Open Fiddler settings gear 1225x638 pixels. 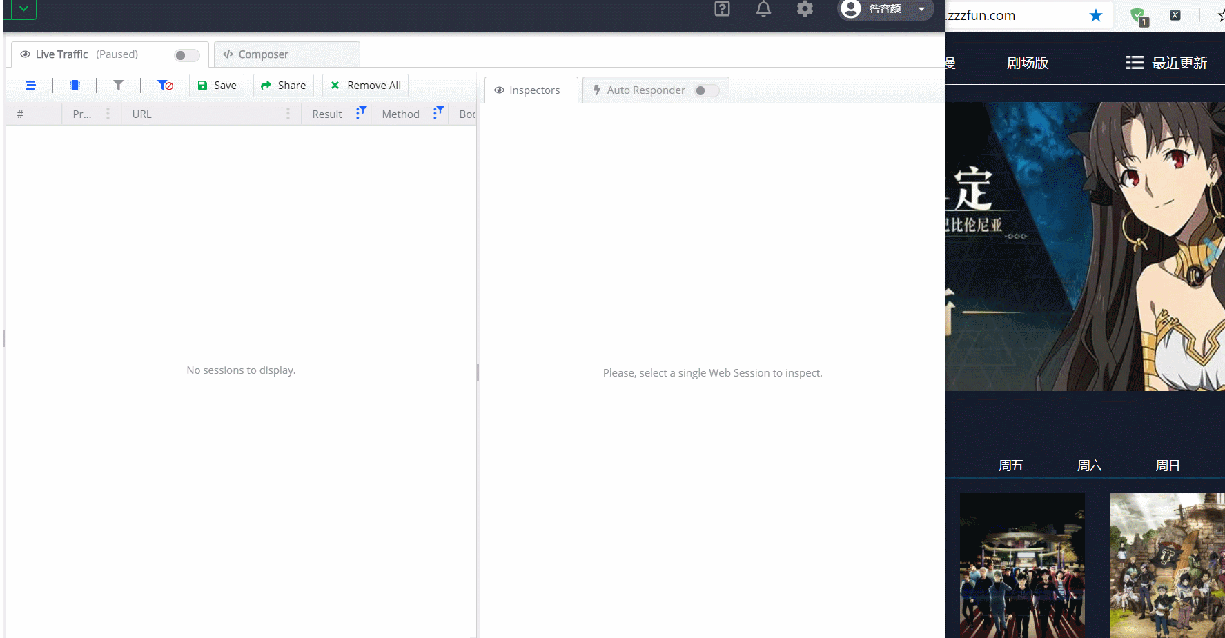(805, 9)
